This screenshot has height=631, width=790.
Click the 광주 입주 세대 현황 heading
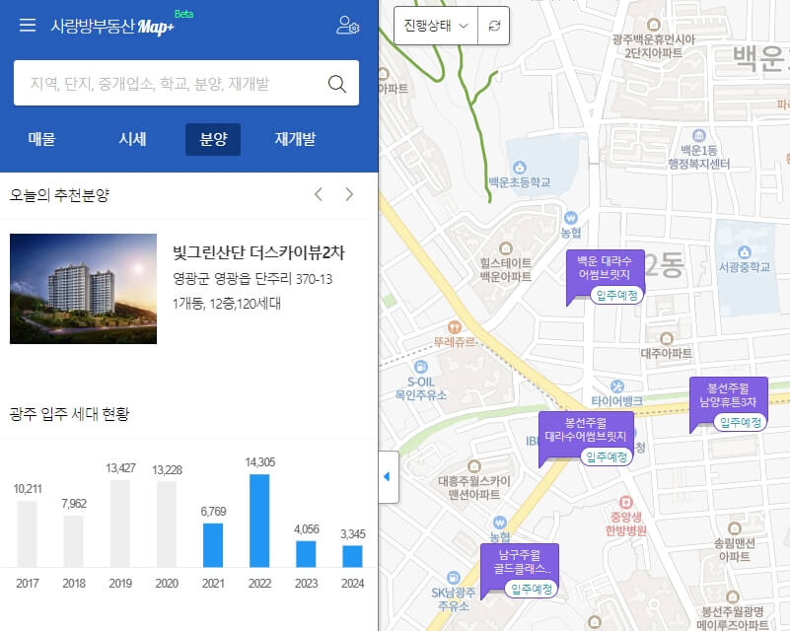click(69, 414)
